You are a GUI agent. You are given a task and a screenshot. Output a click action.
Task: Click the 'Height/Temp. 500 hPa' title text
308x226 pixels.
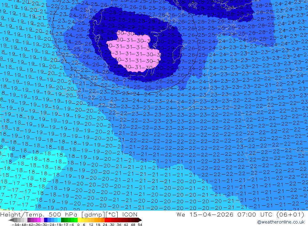(x=39, y=214)
